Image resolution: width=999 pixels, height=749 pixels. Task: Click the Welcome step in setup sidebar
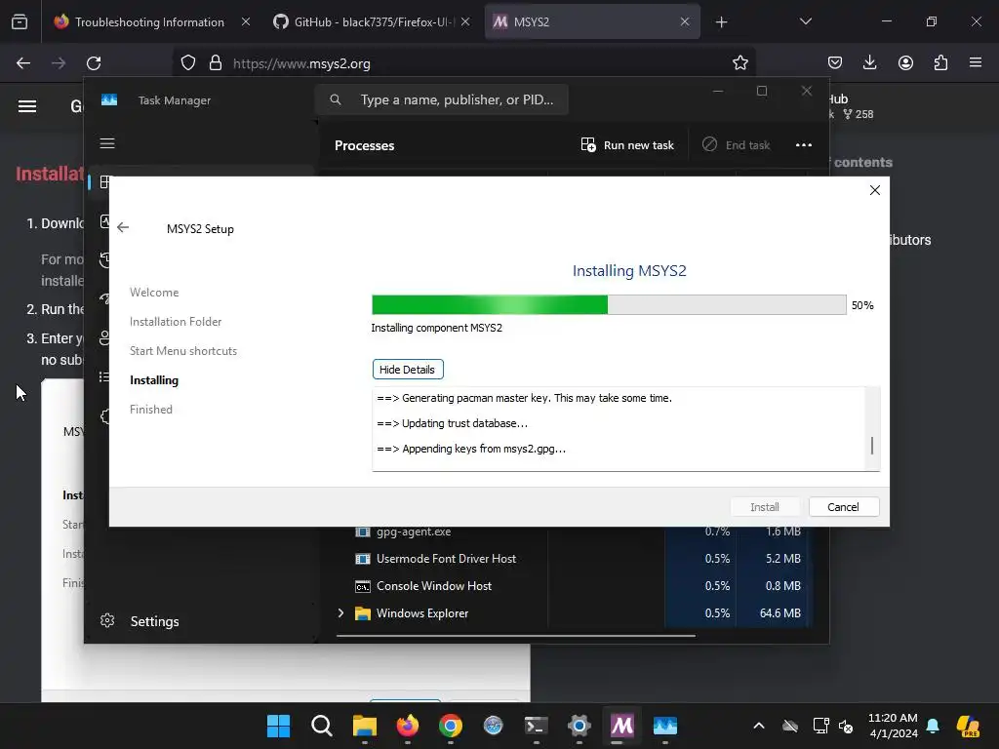pos(154,293)
